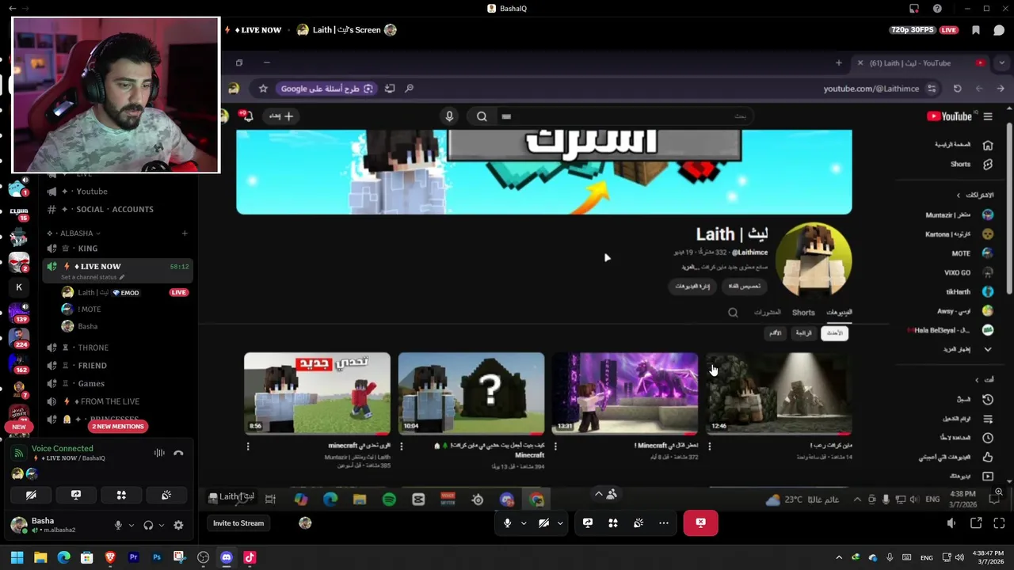The image size is (1014, 570).
Task: Open the server showing the 139 badge
Action: [x=19, y=313]
